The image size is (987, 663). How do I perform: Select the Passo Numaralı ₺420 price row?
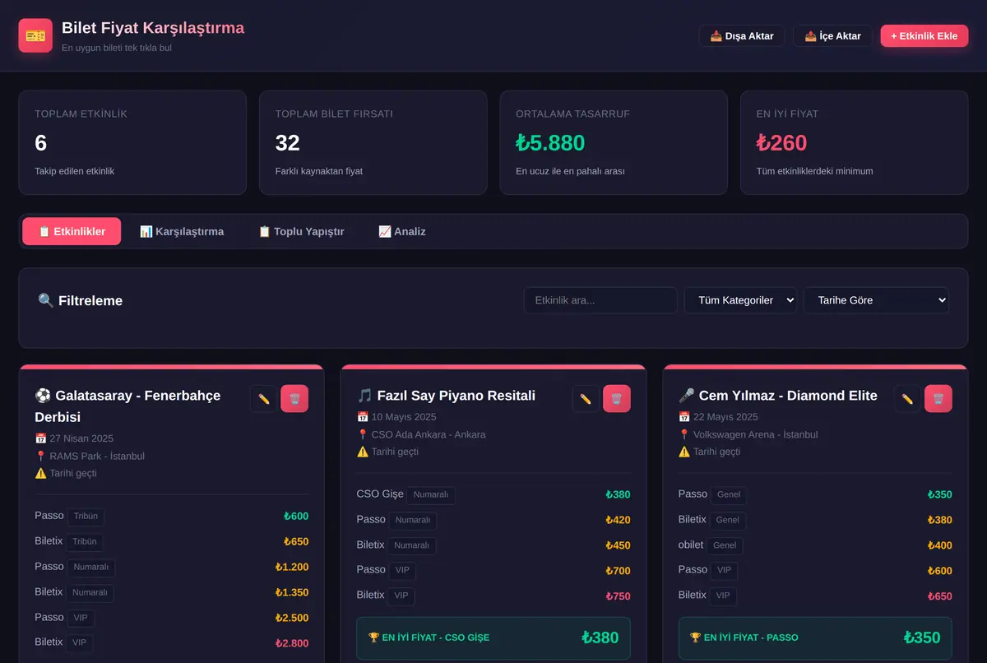coord(493,520)
